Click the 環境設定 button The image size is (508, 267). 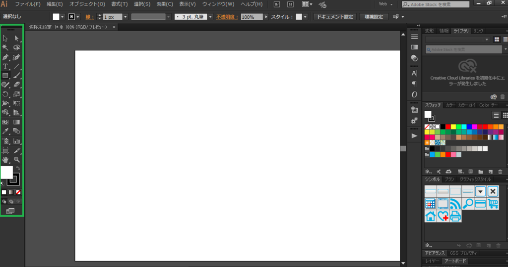pos(374,17)
